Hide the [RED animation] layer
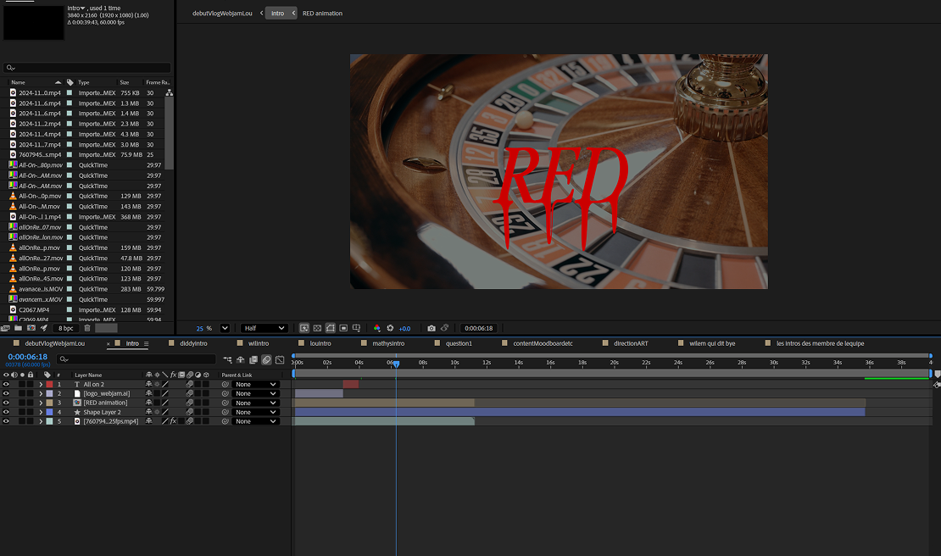Screen dimensions: 941x556 coord(7,403)
